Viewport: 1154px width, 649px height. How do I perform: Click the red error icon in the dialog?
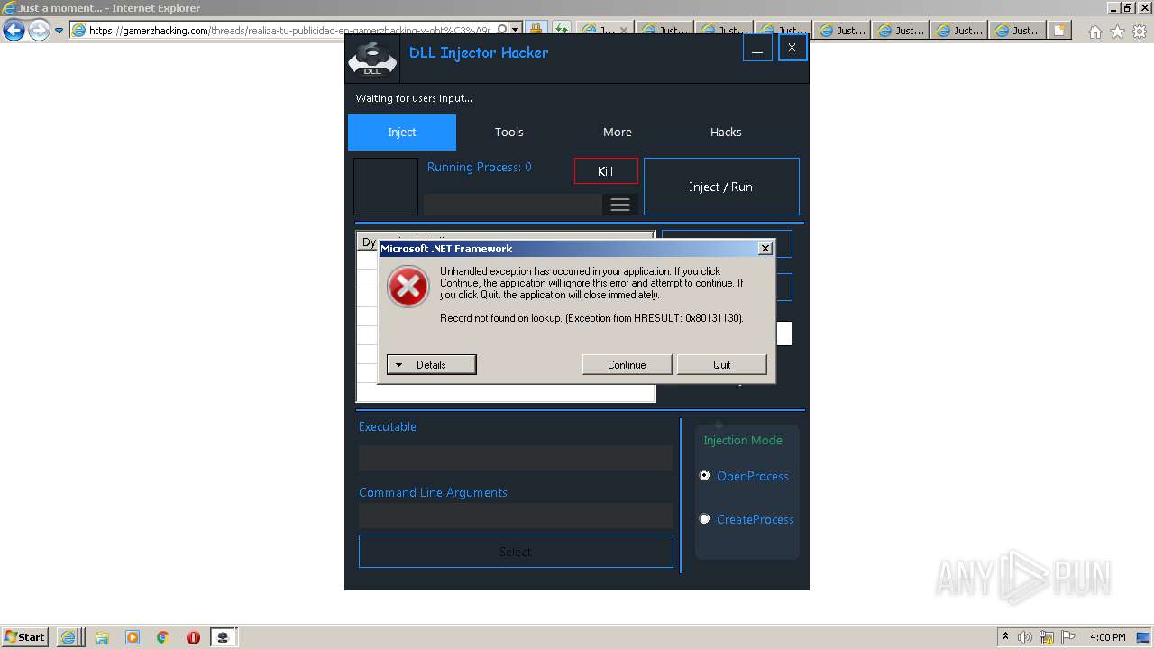pos(408,287)
